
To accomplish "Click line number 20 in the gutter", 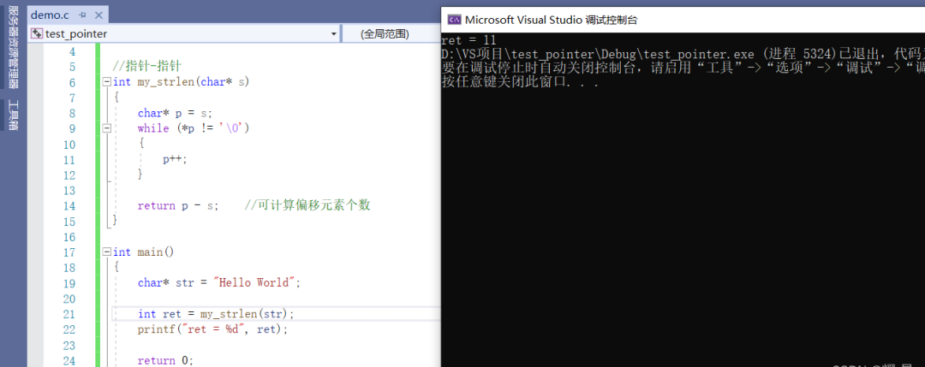I will pyautogui.click(x=69, y=299).
